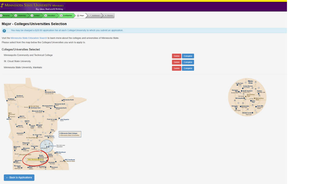Click Back to Applications button
This screenshot has width=313, height=184.
click(x=19, y=178)
